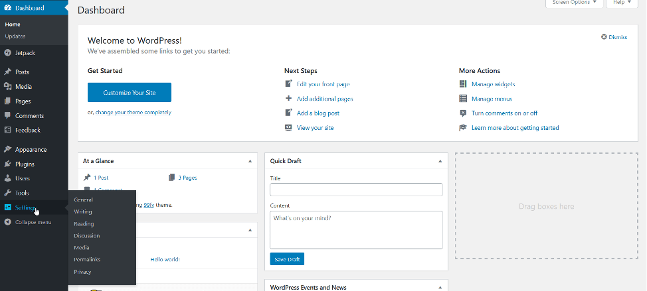Collapse the Quick Draft widget
The height and width of the screenshot is (291, 647).
(440, 161)
